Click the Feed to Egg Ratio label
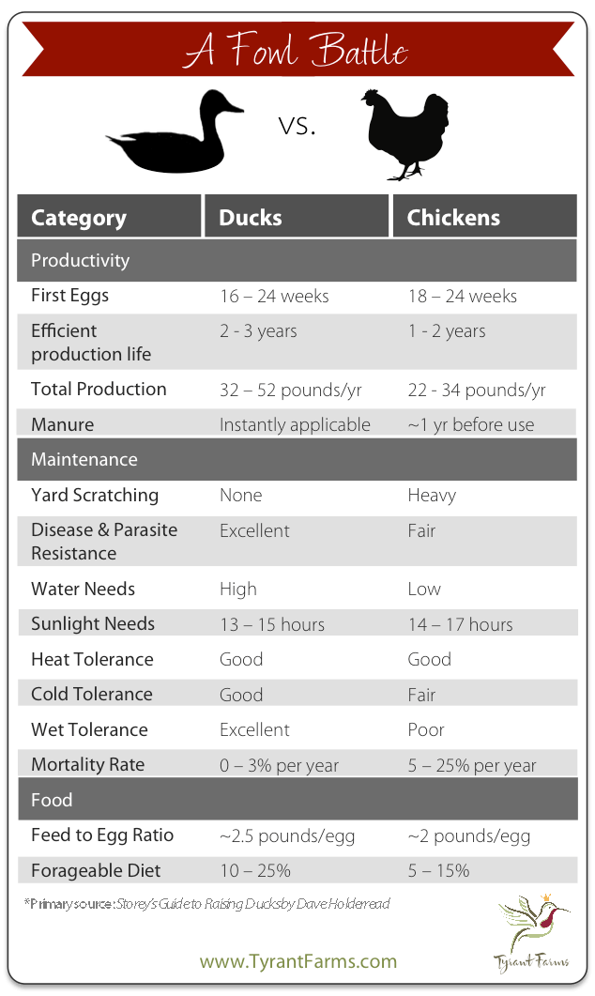The image size is (595, 996). (102, 835)
